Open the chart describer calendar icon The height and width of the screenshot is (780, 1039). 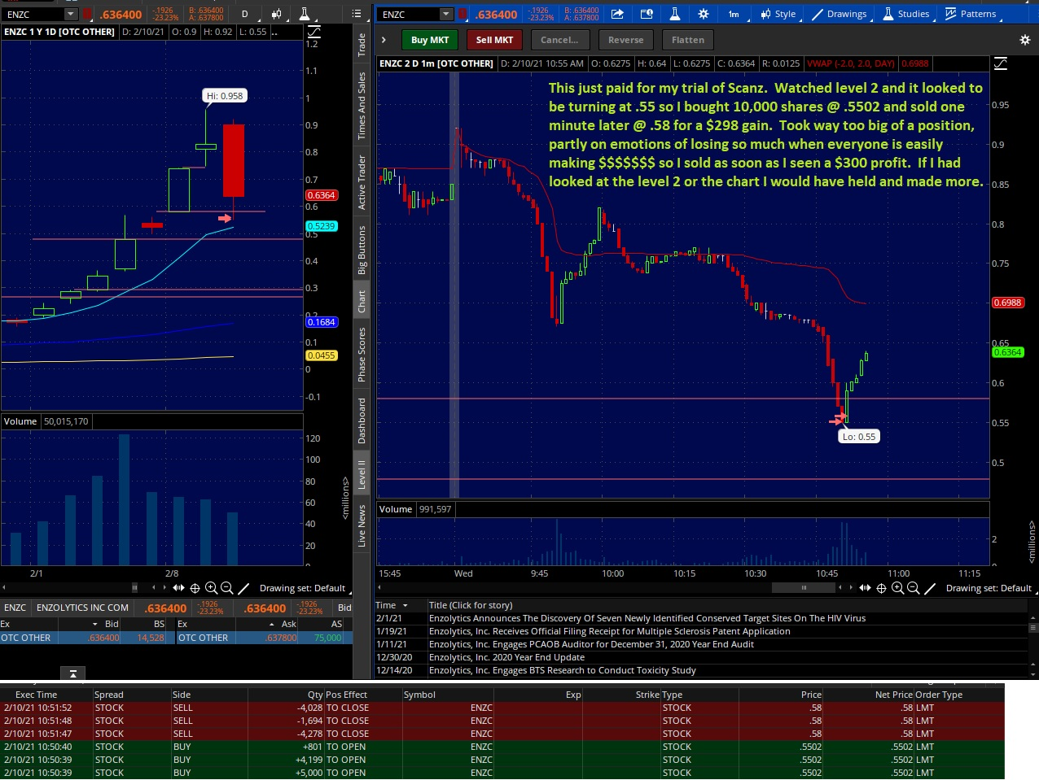[x=647, y=14]
